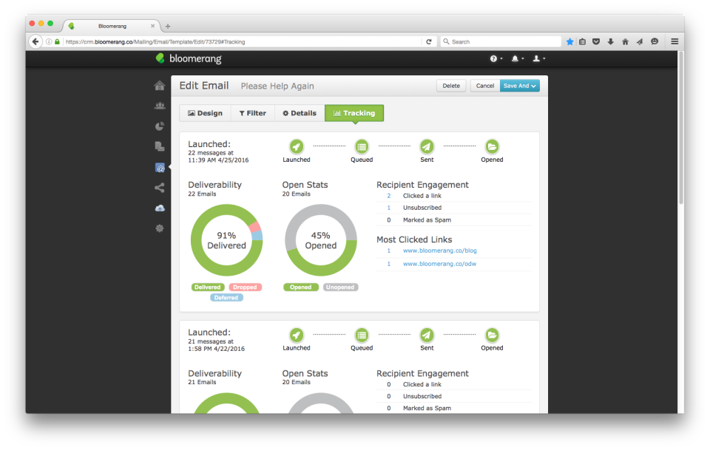Open the Settings gear sidebar icon
710x450 pixels.
160,228
